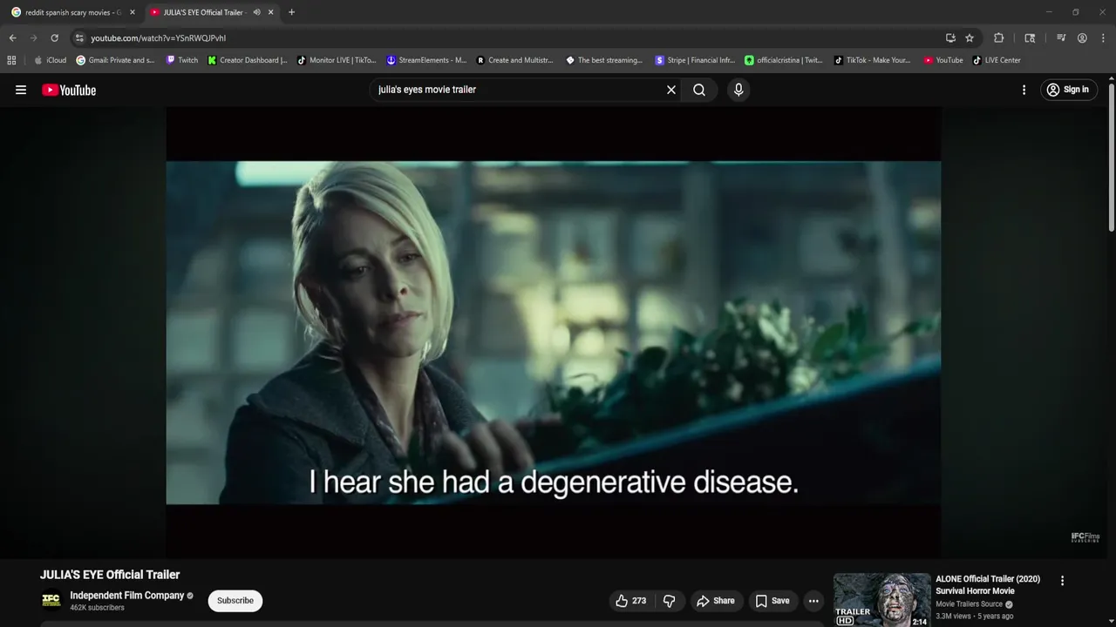Bookmark this page with star icon
The width and height of the screenshot is (1116, 627).
point(970,38)
